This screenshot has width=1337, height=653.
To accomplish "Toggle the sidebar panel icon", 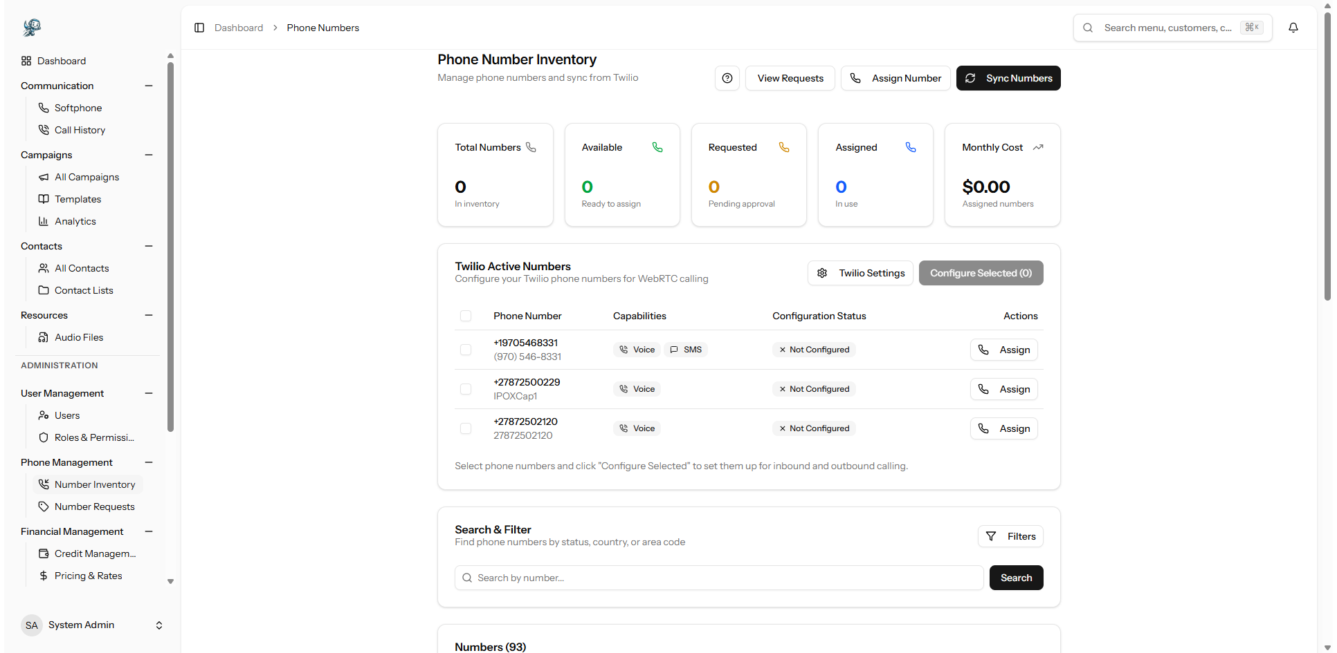I will (x=199, y=28).
